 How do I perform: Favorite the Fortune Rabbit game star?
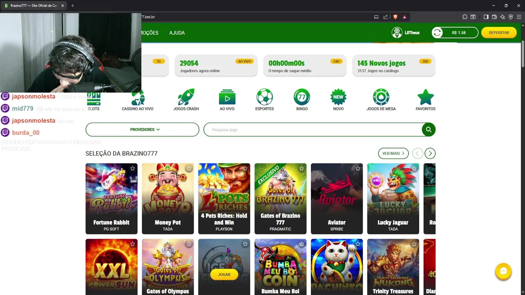pos(132,168)
